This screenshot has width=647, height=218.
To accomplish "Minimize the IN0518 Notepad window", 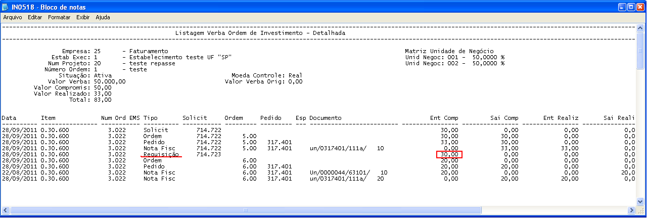I will (622, 7).
